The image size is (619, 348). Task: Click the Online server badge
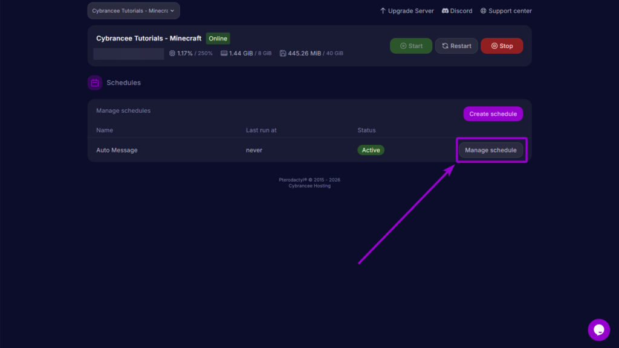coord(218,38)
